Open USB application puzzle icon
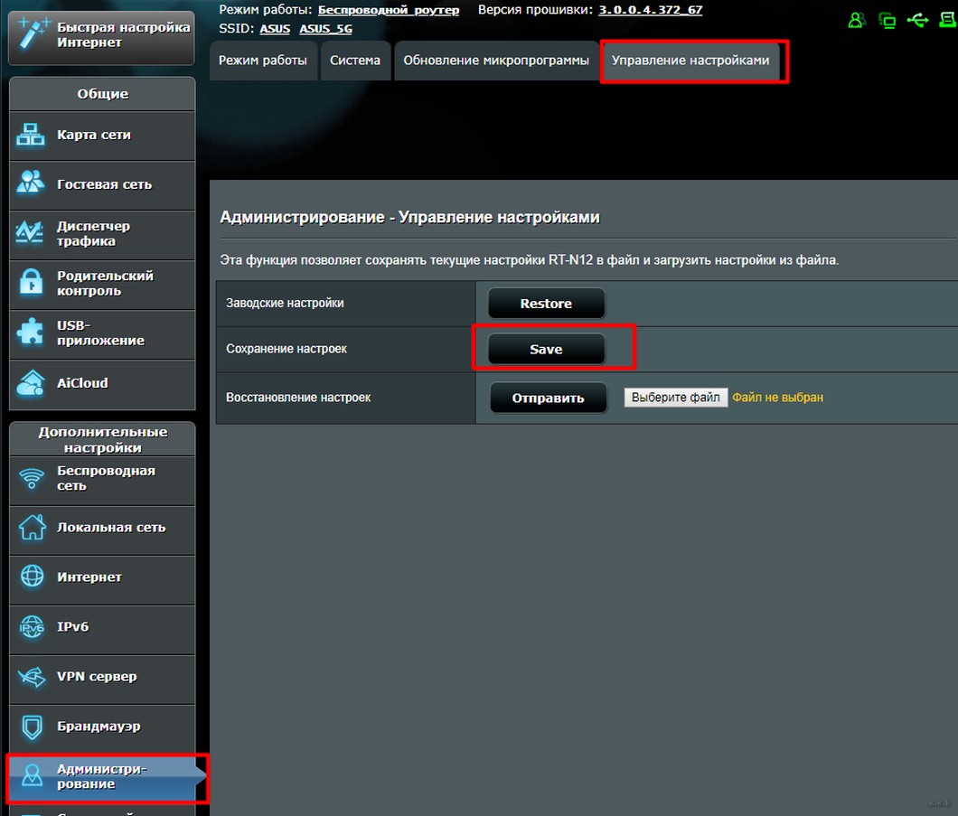958x816 pixels. click(31, 332)
